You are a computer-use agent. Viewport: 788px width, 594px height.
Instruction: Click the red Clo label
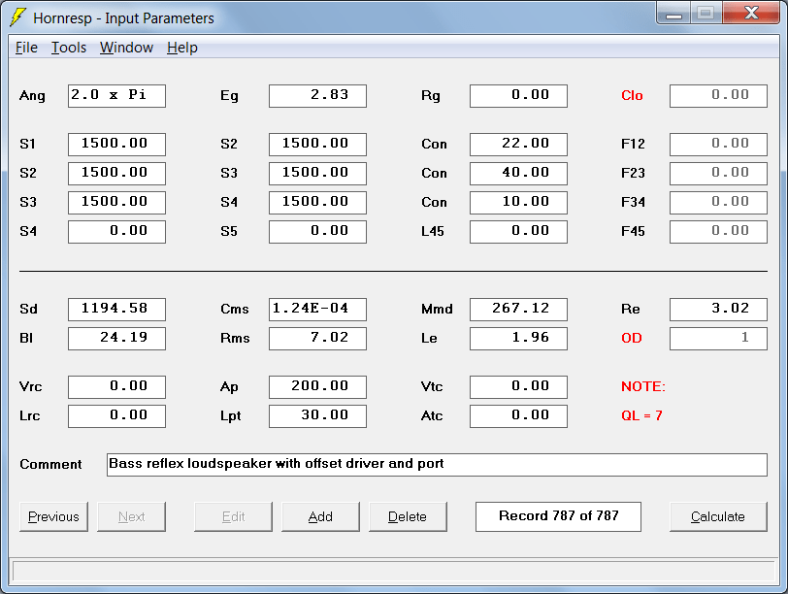point(632,95)
